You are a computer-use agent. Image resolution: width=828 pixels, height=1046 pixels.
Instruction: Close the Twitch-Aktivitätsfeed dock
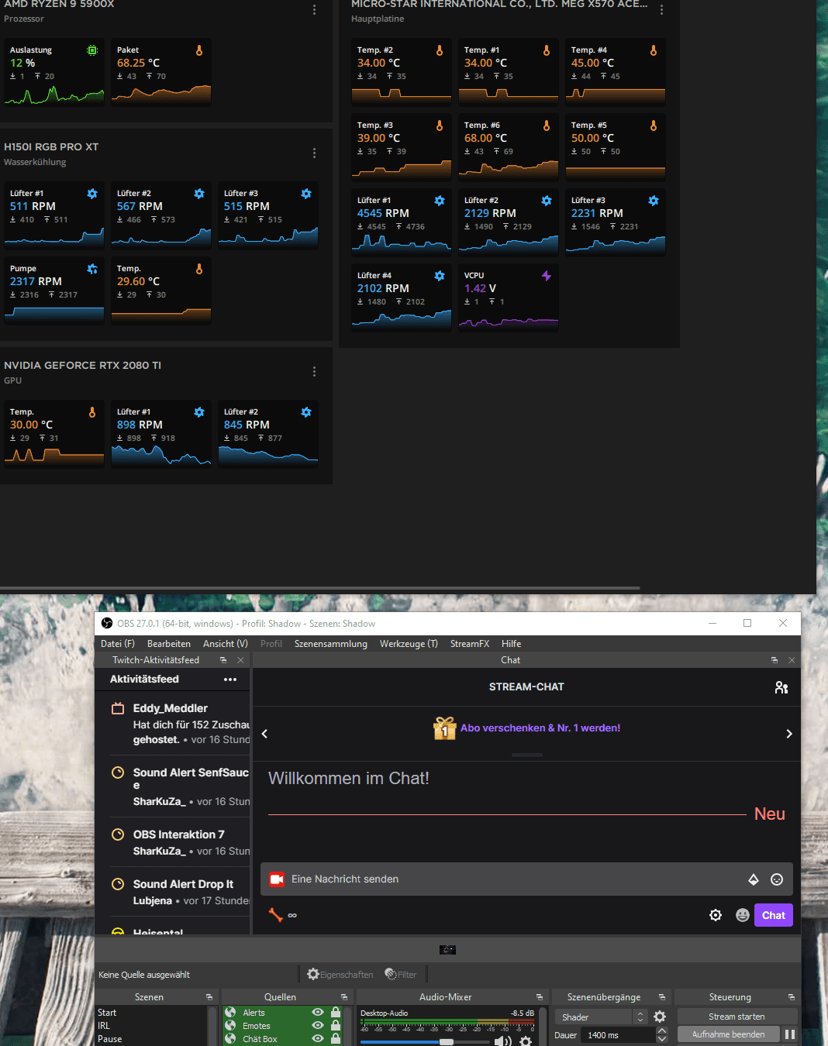pyautogui.click(x=240, y=660)
